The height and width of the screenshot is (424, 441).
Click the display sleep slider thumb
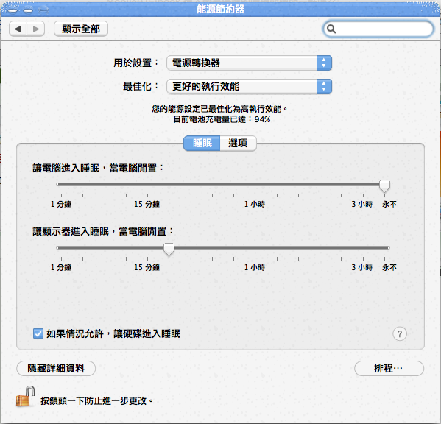pyautogui.click(x=169, y=249)
